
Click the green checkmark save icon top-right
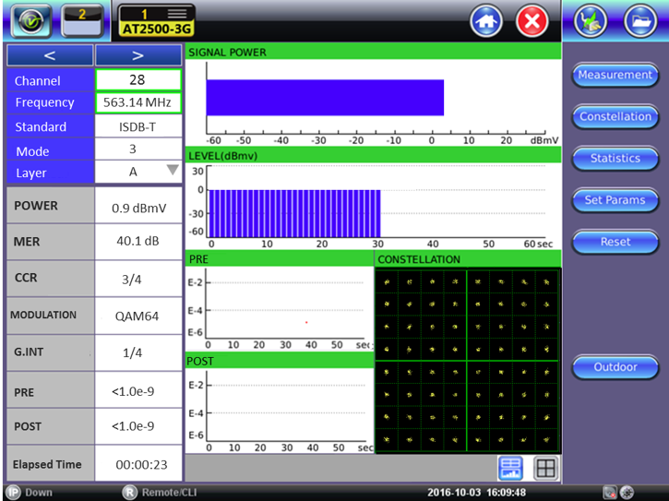591,21
